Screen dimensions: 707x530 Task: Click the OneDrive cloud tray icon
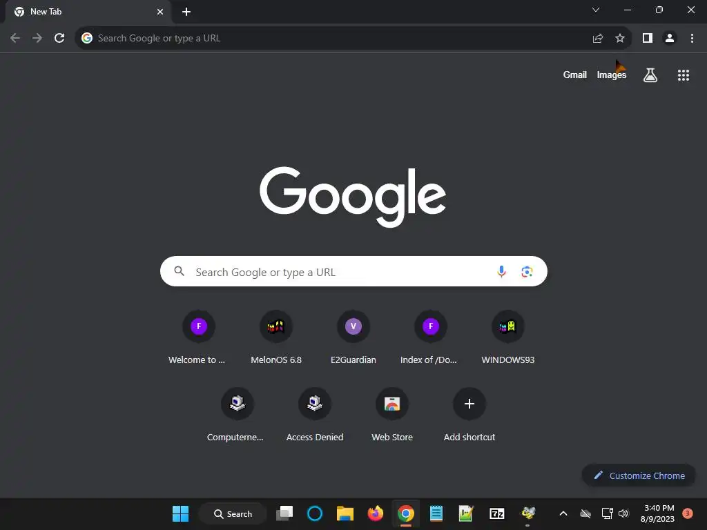585,513
